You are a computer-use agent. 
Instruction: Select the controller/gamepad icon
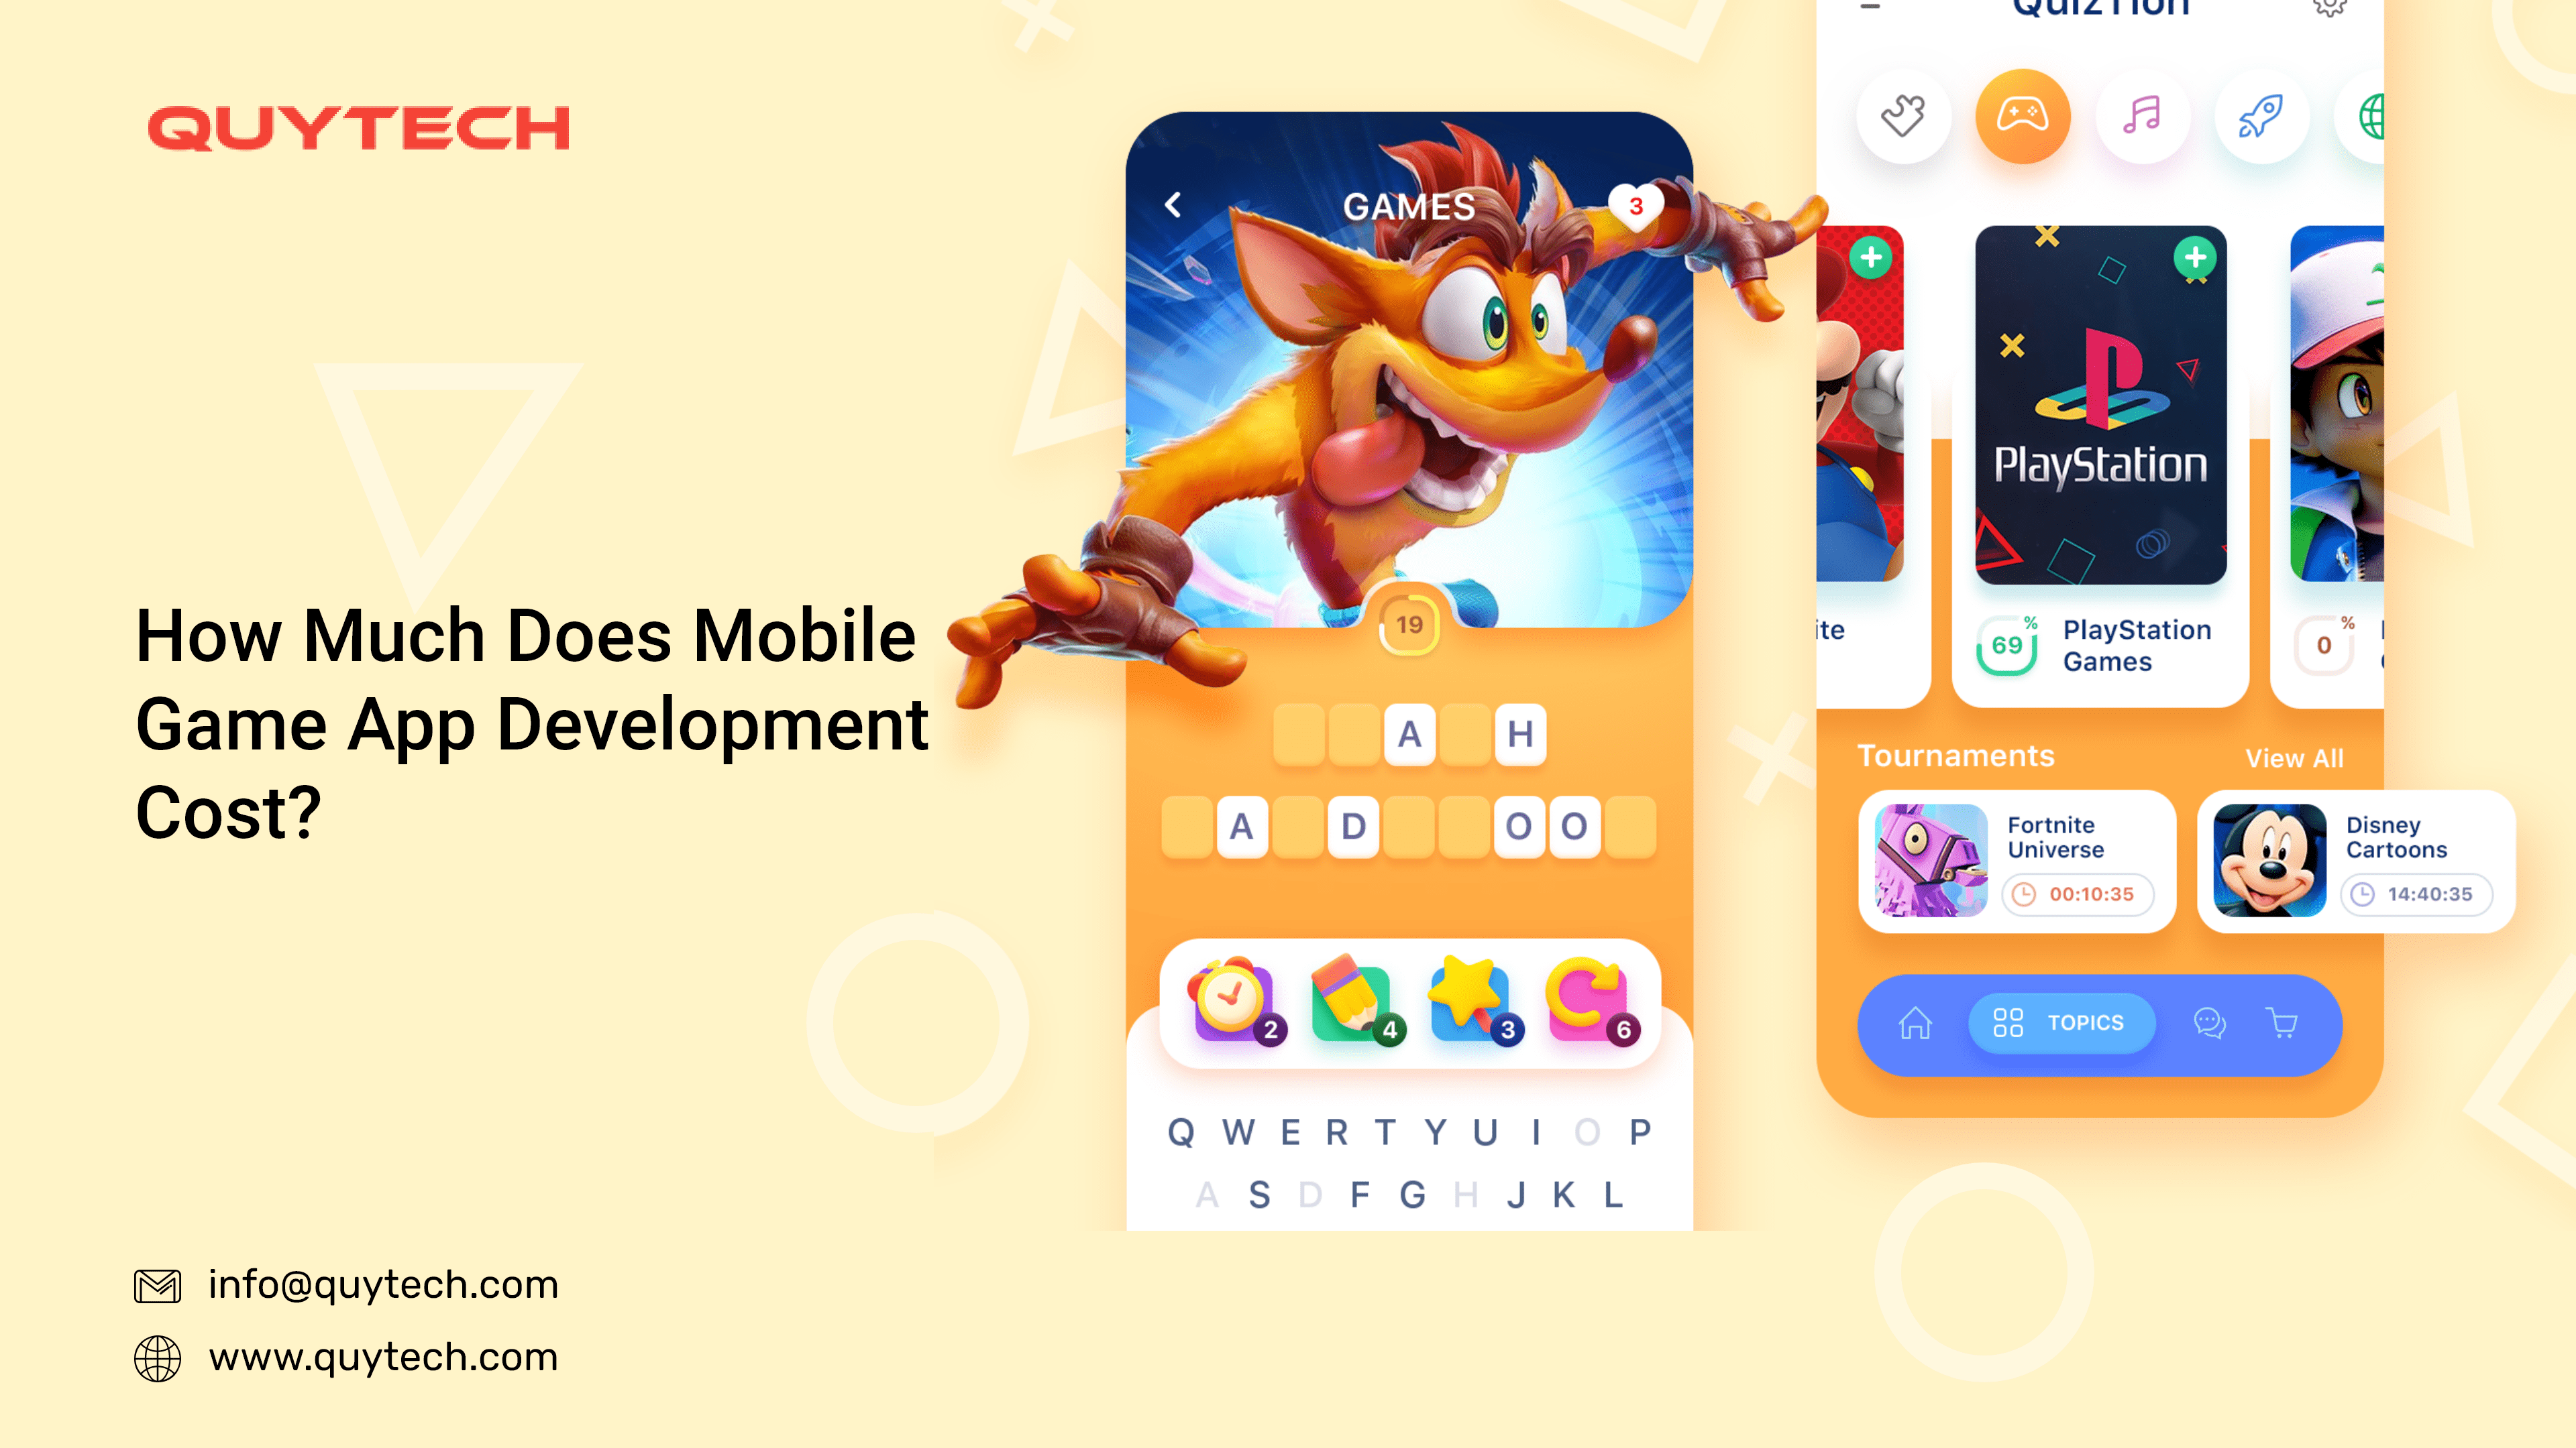[x=2017, y=113]
